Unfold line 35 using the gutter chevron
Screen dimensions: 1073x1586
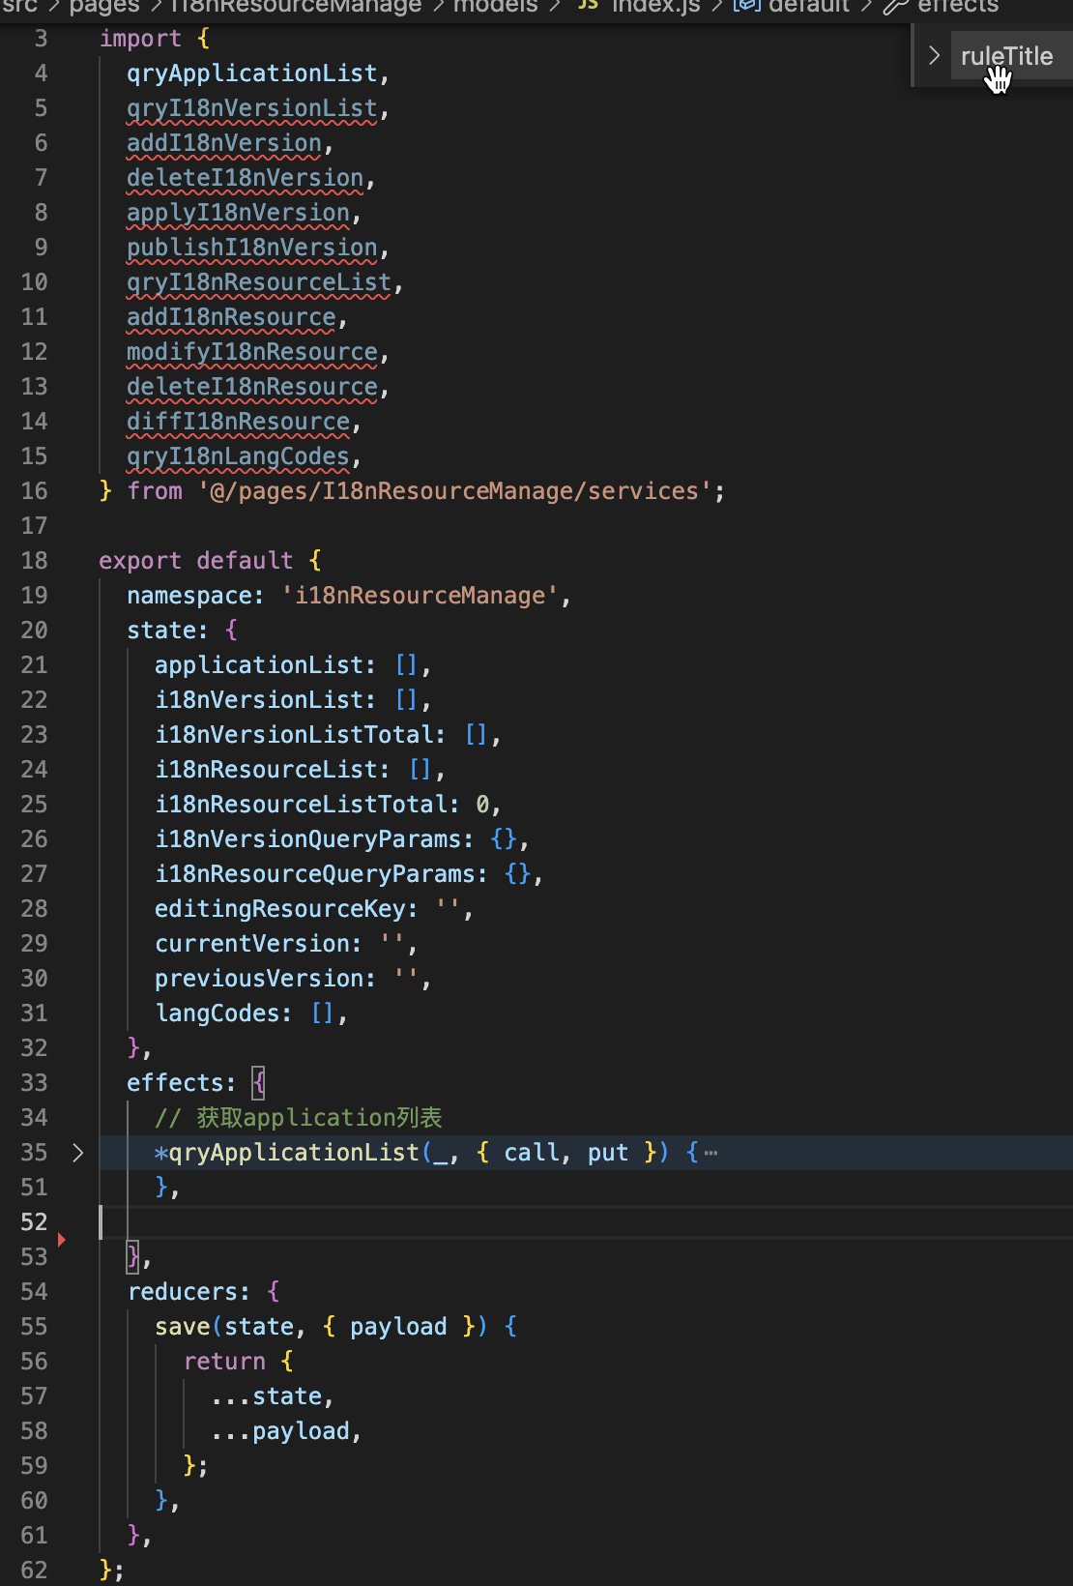point(78,1153)
